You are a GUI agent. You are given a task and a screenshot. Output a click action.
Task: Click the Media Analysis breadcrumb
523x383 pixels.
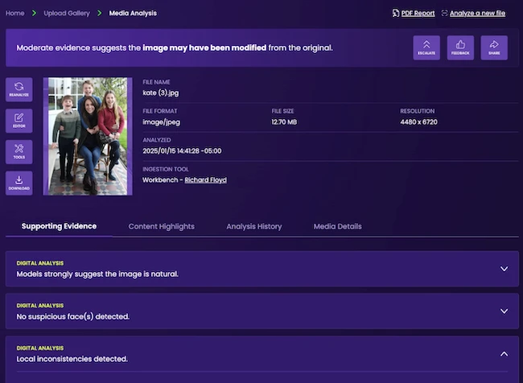pos(133,14)
